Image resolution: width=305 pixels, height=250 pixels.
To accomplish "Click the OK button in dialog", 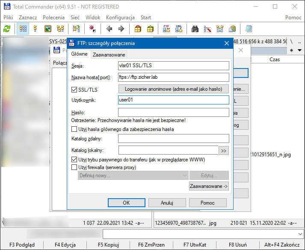I will [126, 202].
